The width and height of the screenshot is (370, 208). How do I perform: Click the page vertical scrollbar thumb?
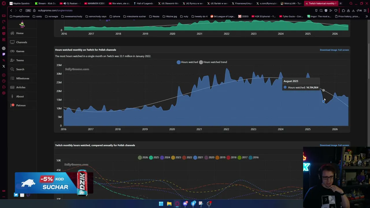pyautogui.click(x=369, y=61)
